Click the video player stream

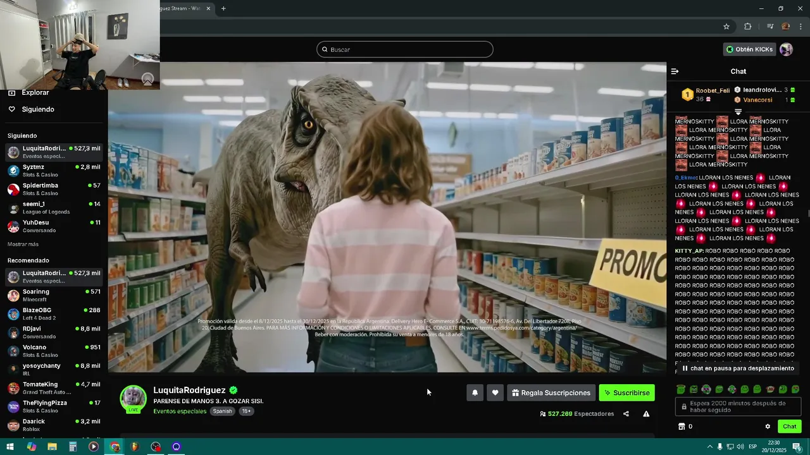[387, 217]
